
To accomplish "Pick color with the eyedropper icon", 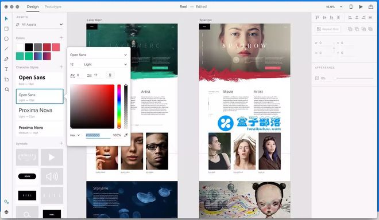I will tap(126, 135).
